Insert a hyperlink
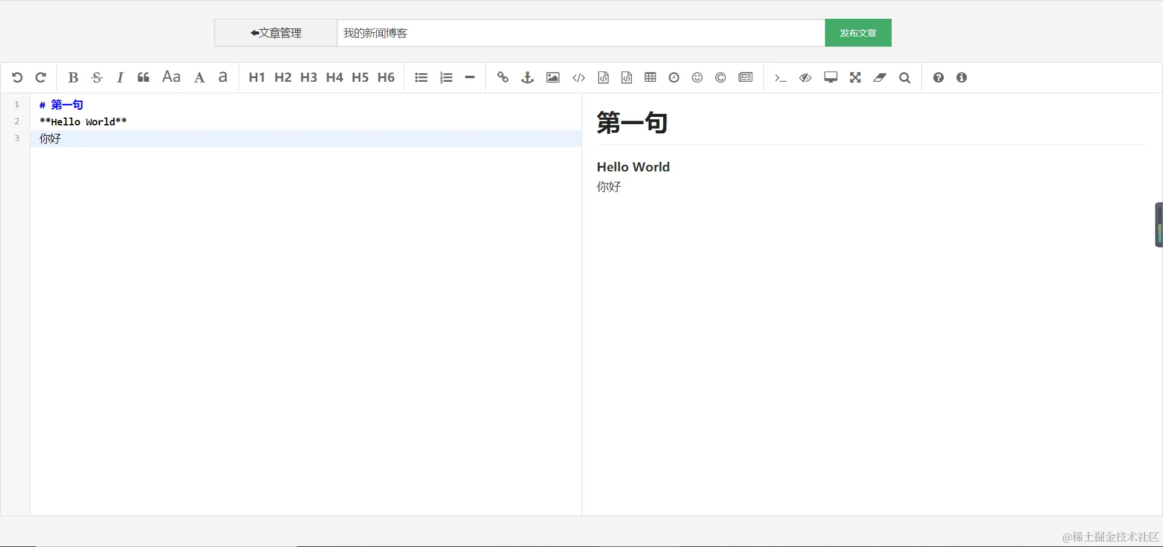Viewport: 1163px width, 547px height. [x=503, y=78]
